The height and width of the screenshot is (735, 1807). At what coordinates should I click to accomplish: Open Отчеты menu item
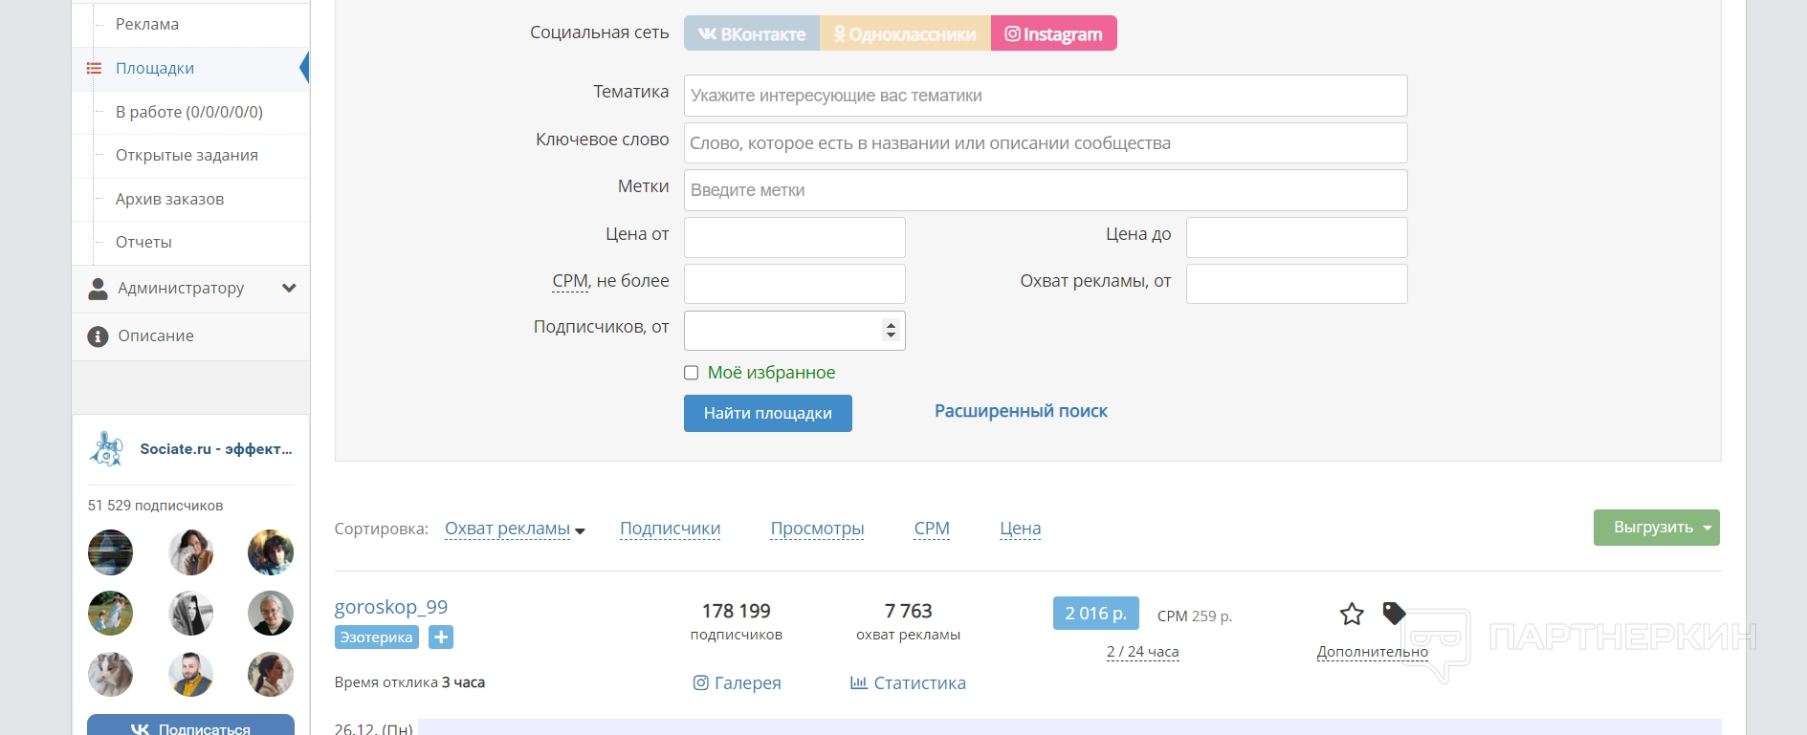click(143, 242)
